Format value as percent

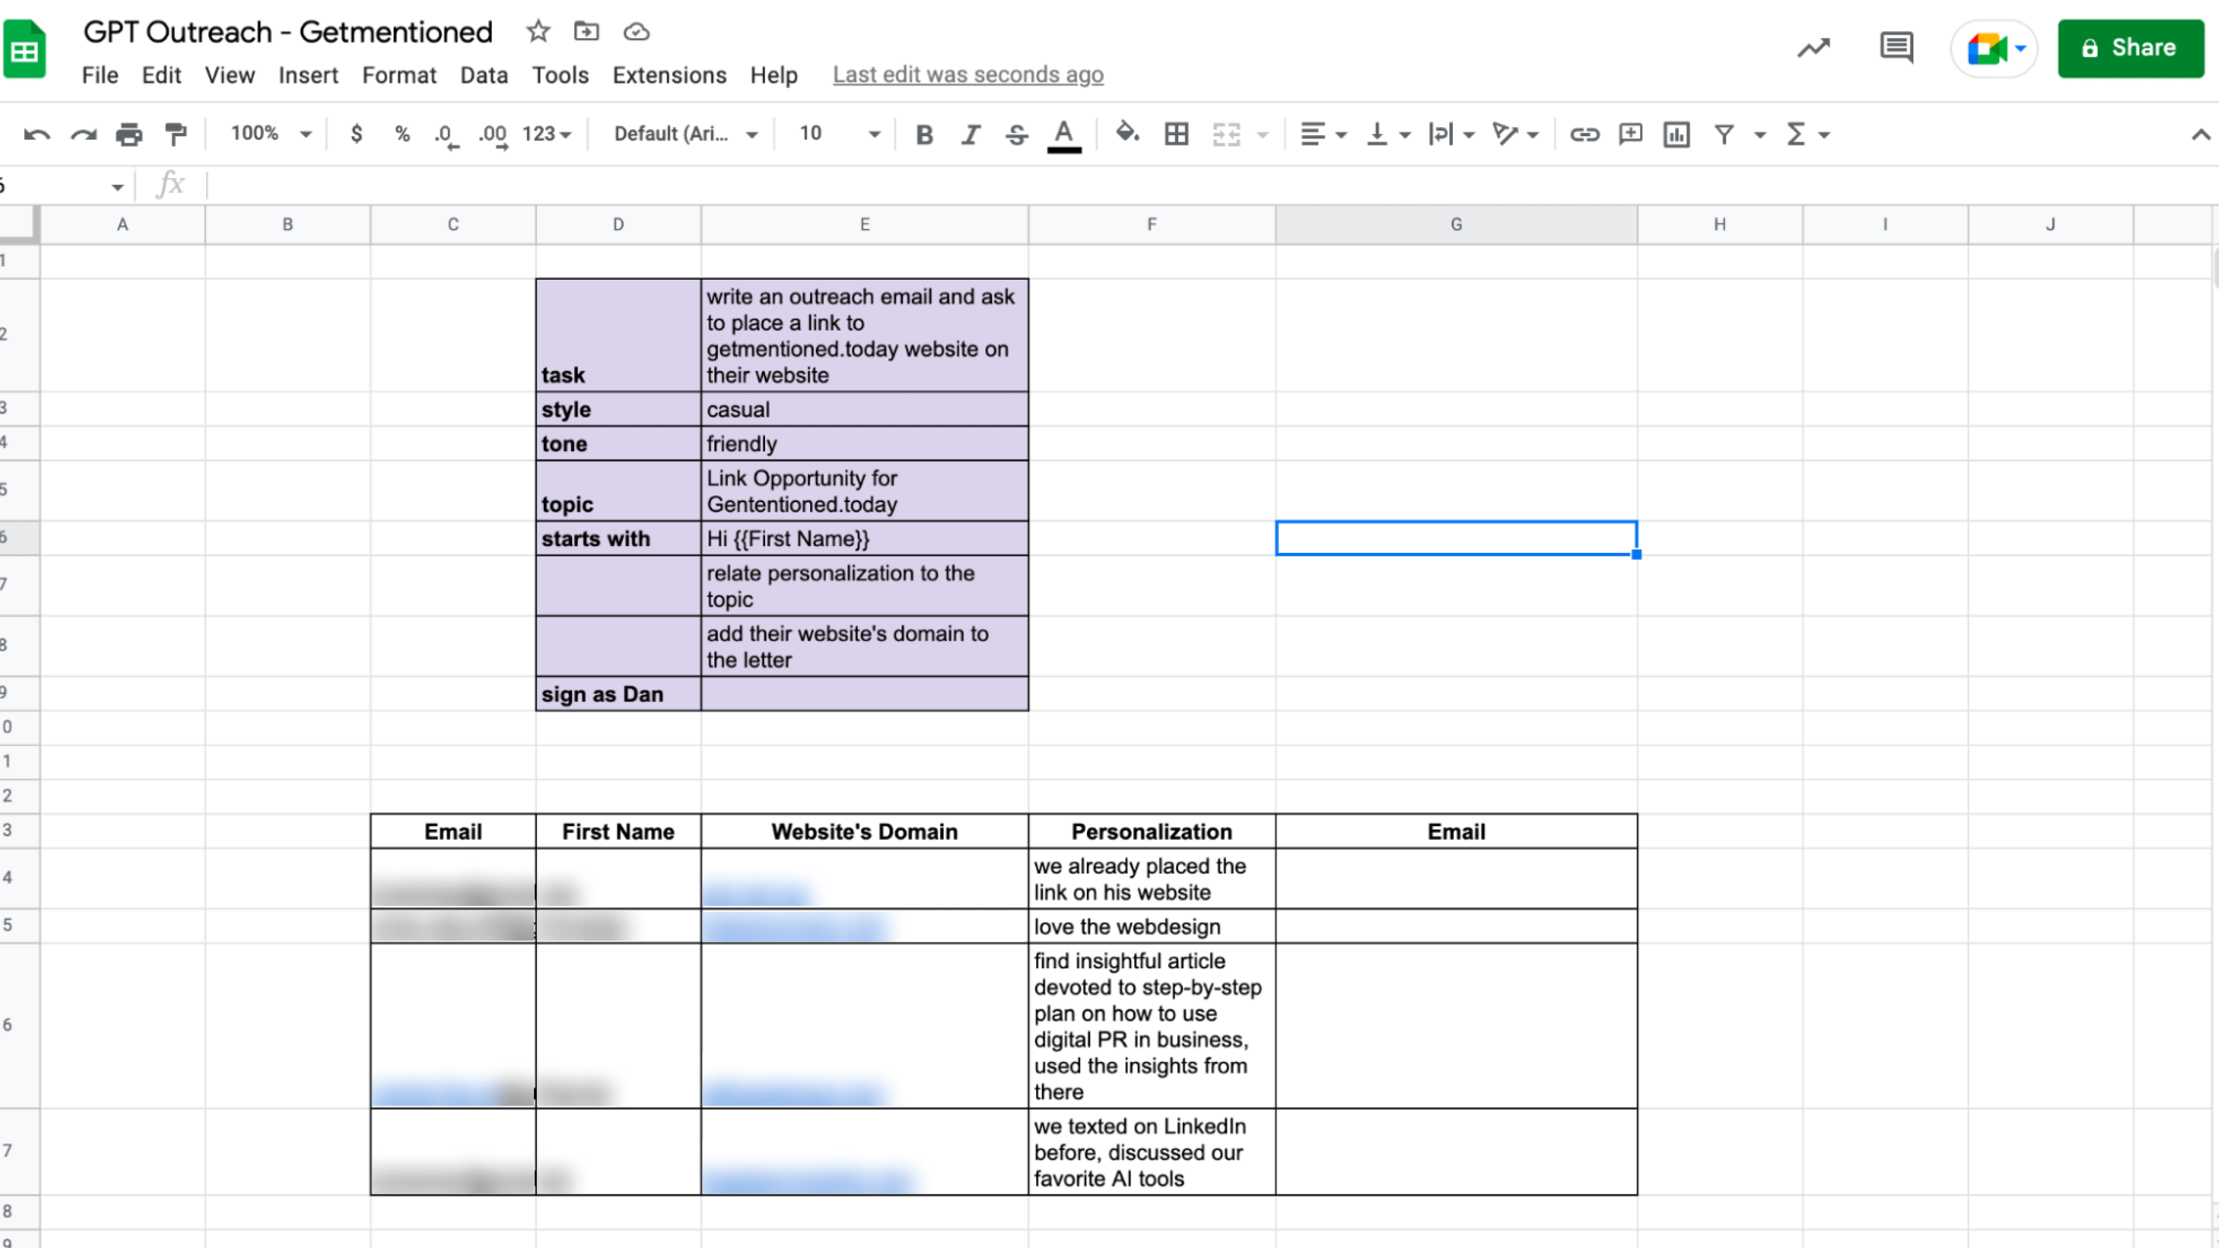click(x=400, y=133)
